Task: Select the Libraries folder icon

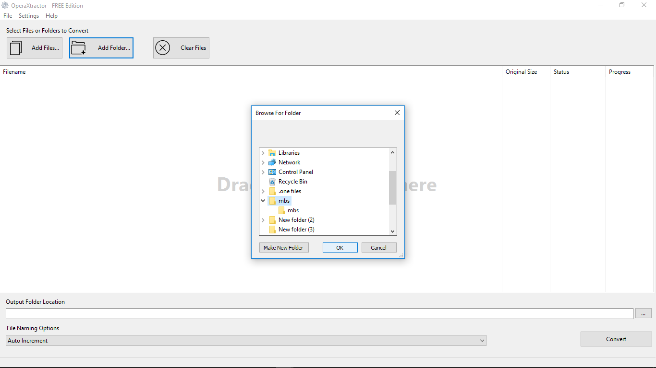Action: tap(272, 153)
